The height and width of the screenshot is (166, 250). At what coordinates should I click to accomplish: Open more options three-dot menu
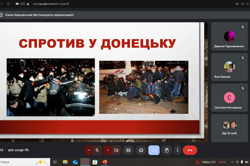[x=177, y=150]
